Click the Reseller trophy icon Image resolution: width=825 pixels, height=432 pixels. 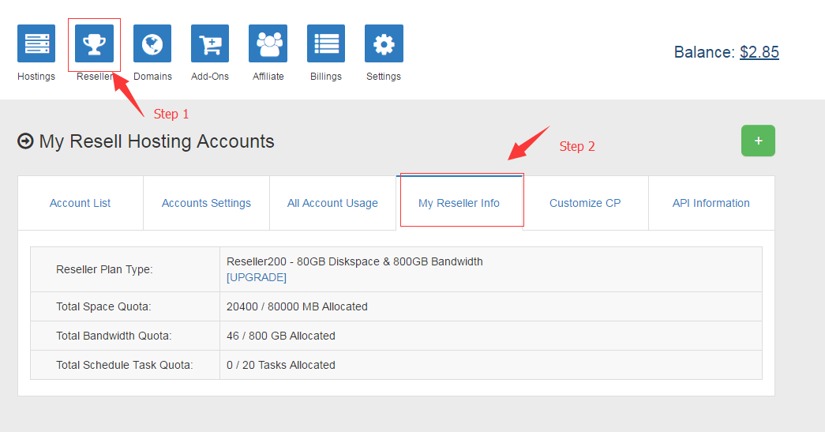94,43
